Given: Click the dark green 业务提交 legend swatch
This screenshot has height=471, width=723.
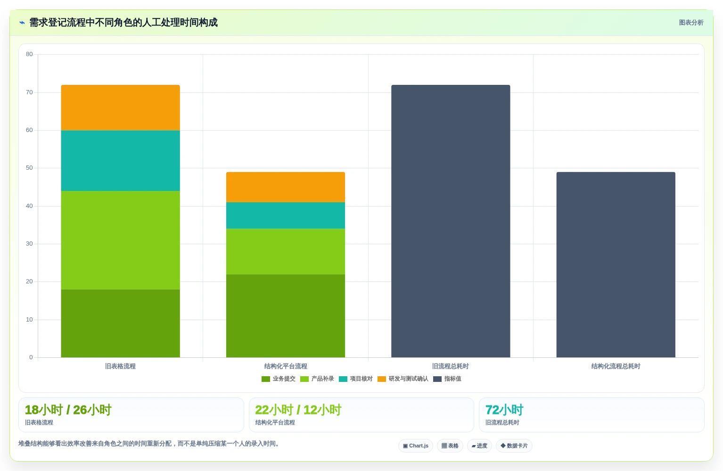Looking at the screenshot, I should coord(266,379).
